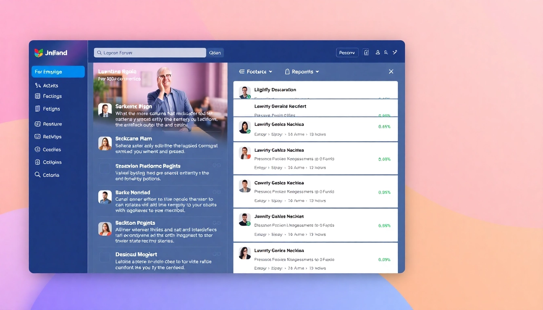Click the 0.05% value
The width and height of the screenshot is (543, 310).
[x=384, y=159]
